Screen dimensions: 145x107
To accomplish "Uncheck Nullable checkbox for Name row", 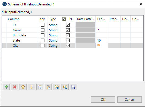I will [68, 30].
